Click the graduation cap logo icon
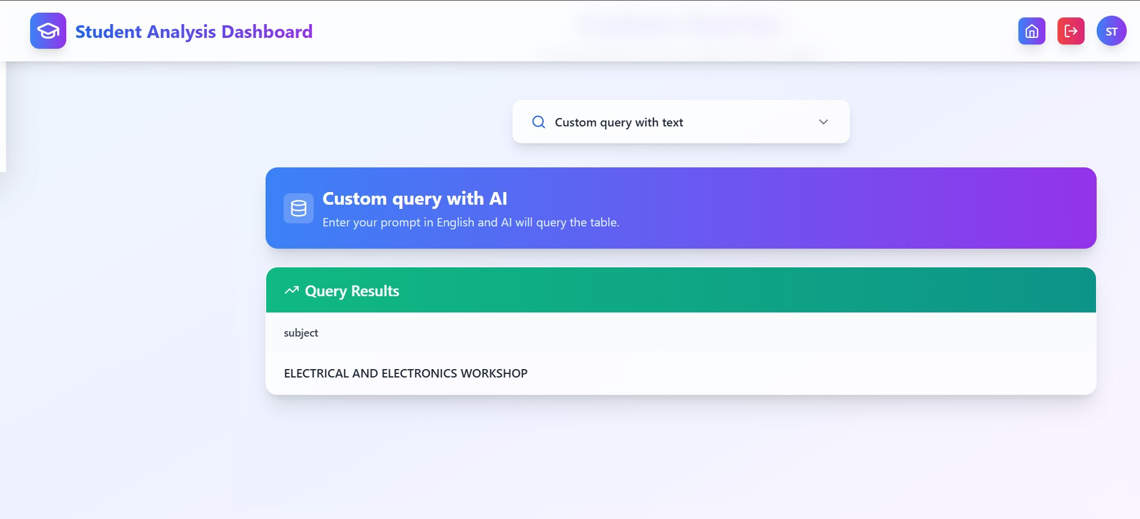Image resolution: width=1140 pixels, height=519 pixels. coord(48,31)
